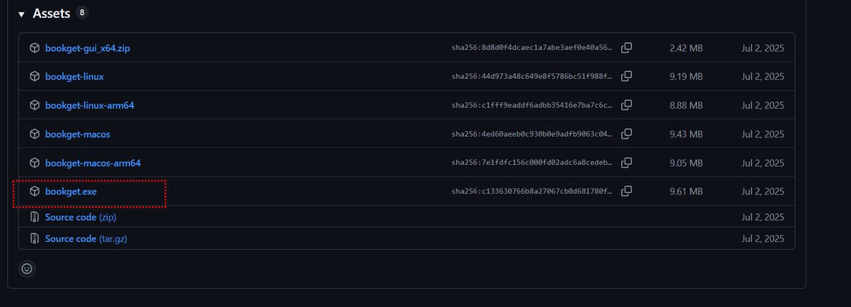Download Source code (tar.gz) archive

click(86, 239)
